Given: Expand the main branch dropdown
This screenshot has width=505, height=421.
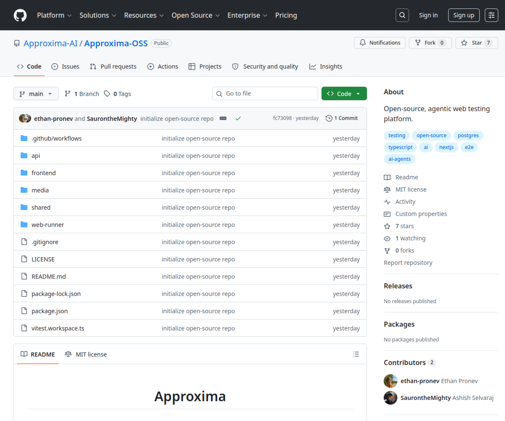Looking at the screenshot, I should pos(36,94).
